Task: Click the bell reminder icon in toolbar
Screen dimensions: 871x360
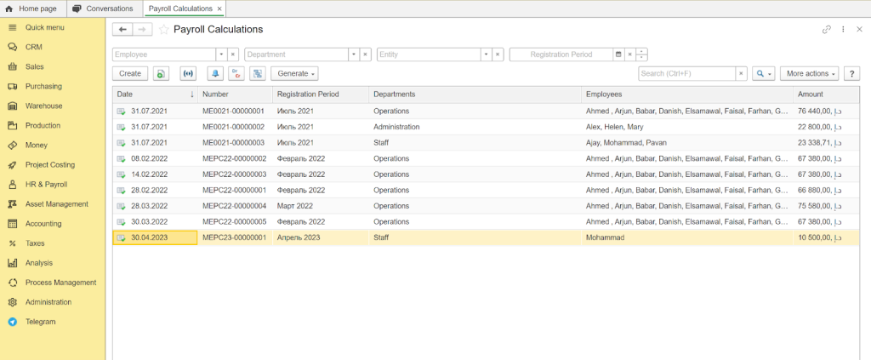Action: pyautogui.click(x=215, y=74)
